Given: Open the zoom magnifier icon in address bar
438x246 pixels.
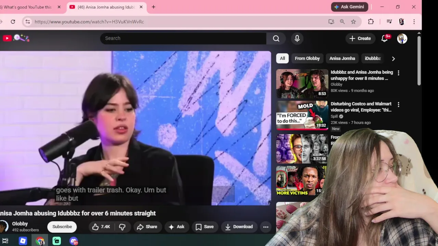Looking at the screenshot, I should point(342,22).
